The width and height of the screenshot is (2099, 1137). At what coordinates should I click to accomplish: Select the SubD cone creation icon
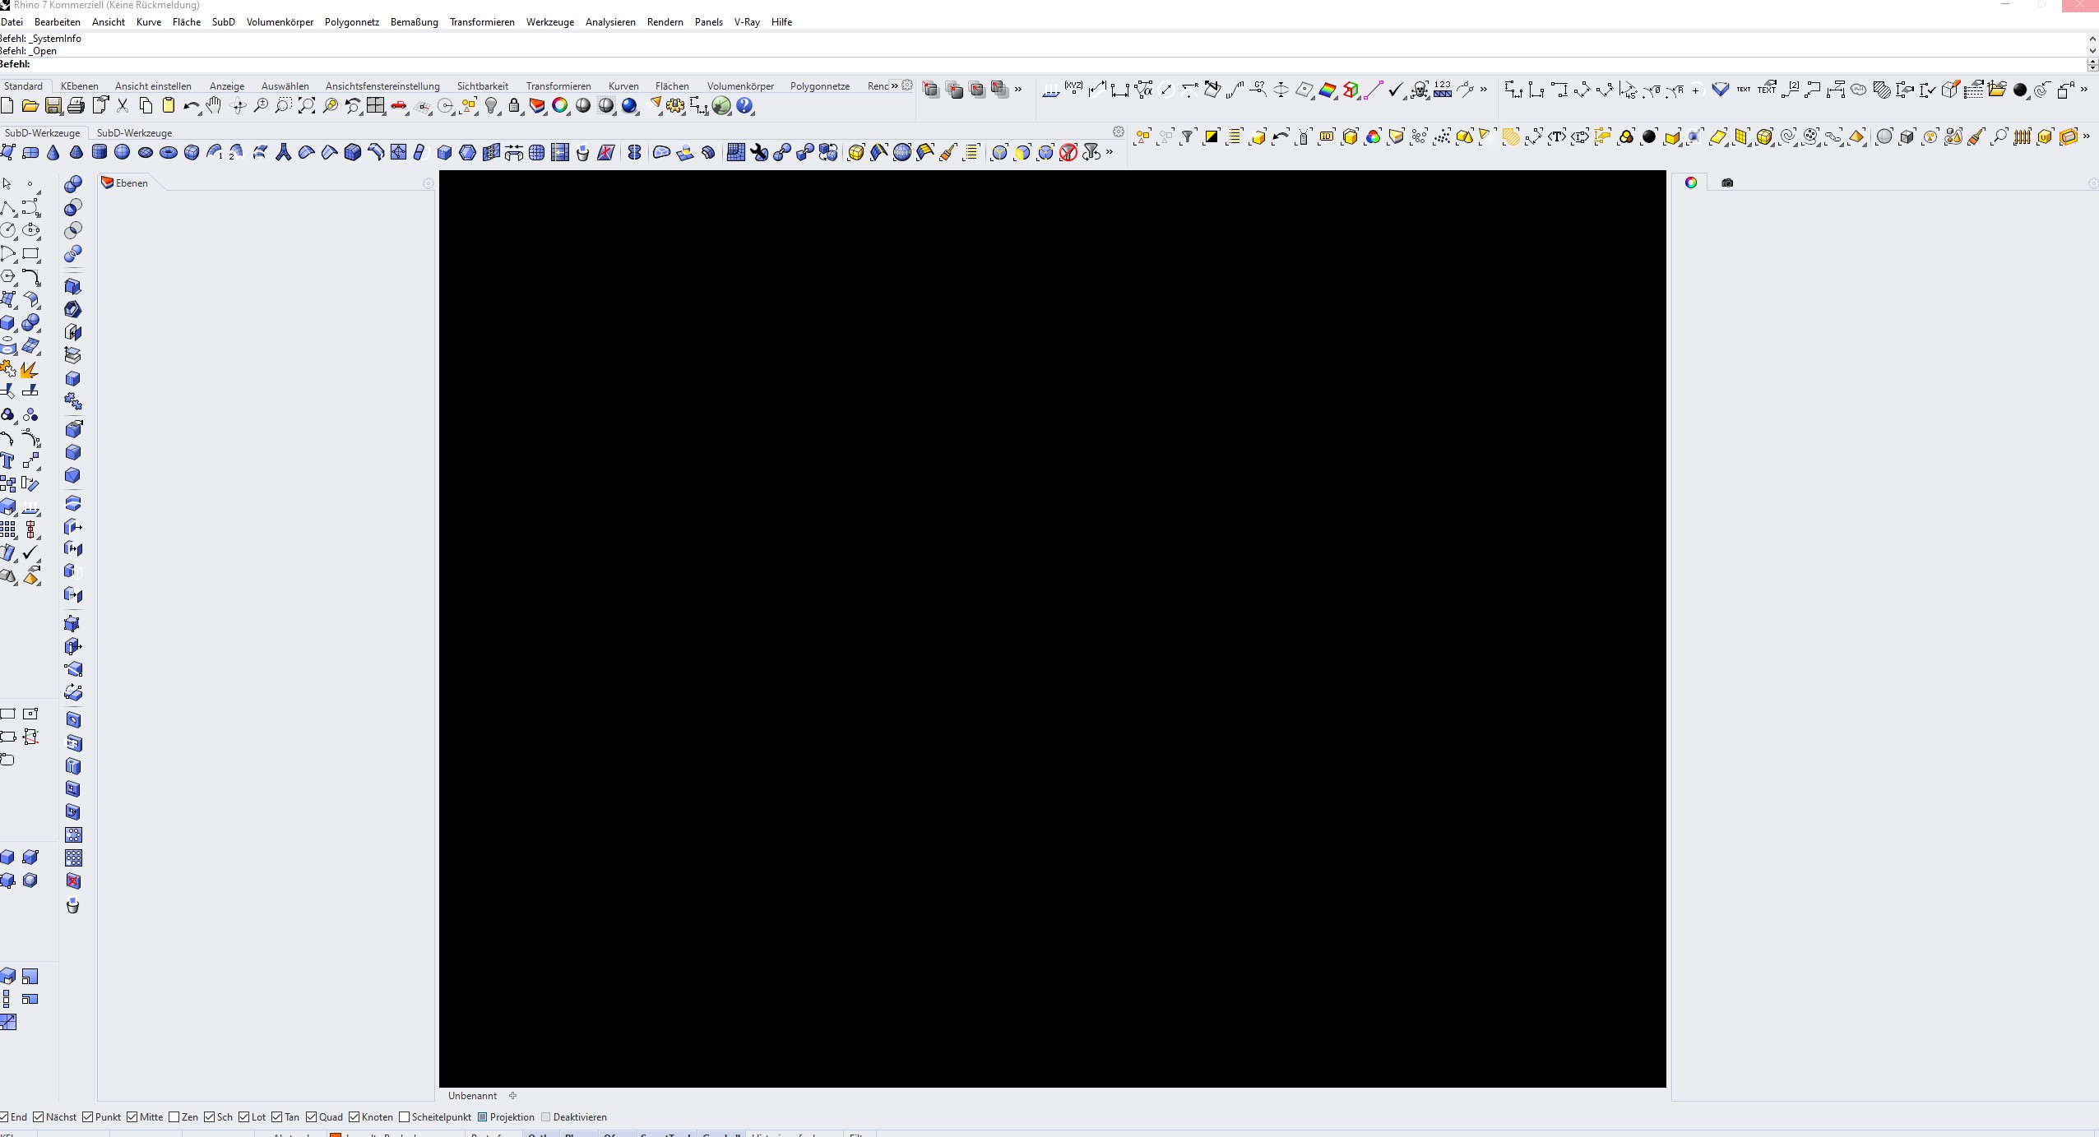[x=52, y=153]
